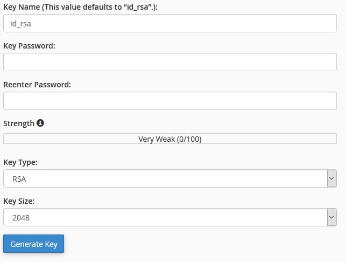Click the Generate Key button
This screenshot has width=345, height=262.
[x=34, y=244]
